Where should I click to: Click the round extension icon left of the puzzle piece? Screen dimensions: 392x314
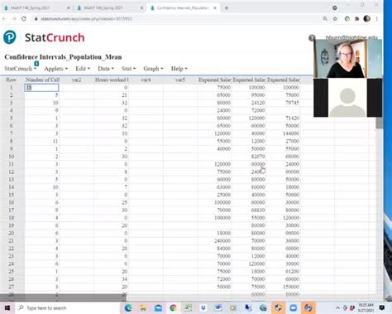pos(347,19)
